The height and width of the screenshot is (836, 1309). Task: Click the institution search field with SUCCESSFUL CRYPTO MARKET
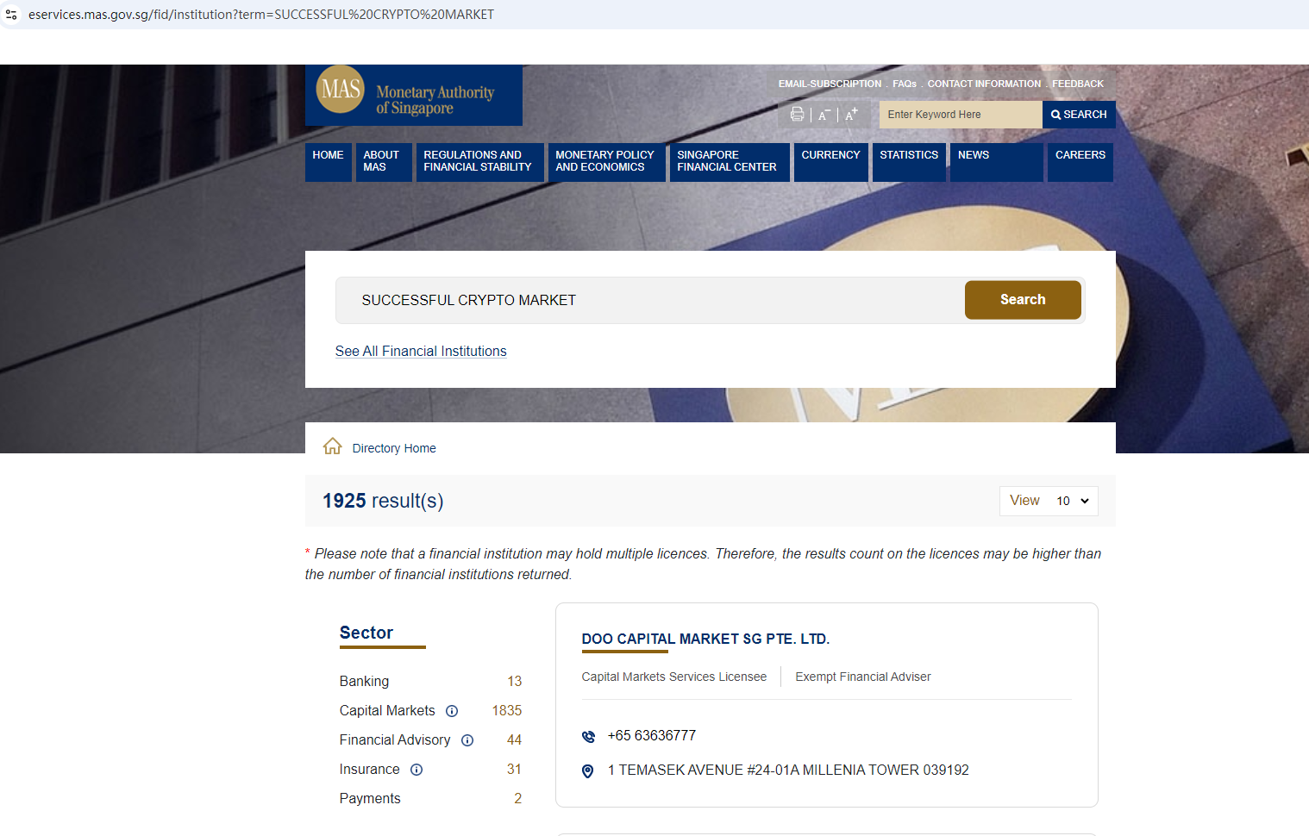pyautogui.click(x=650, y=300)
